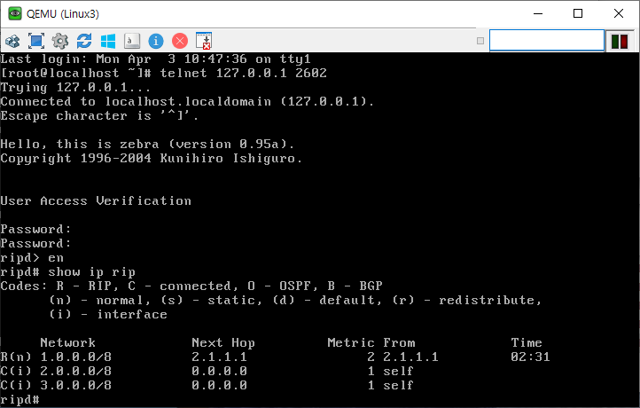The width and height of the screenshot is (640, 408).
Task: Tick the small checkbox beside the input box
Action: [x=480, y=41]
